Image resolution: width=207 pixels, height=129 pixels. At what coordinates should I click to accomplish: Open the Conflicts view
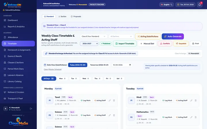[165, 44]
